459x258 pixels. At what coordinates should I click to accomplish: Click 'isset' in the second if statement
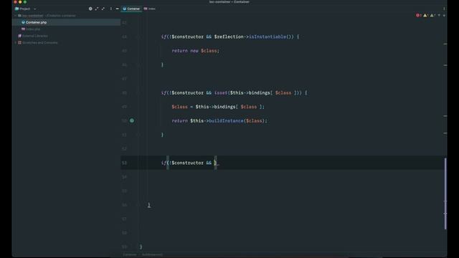coord(221,92)
